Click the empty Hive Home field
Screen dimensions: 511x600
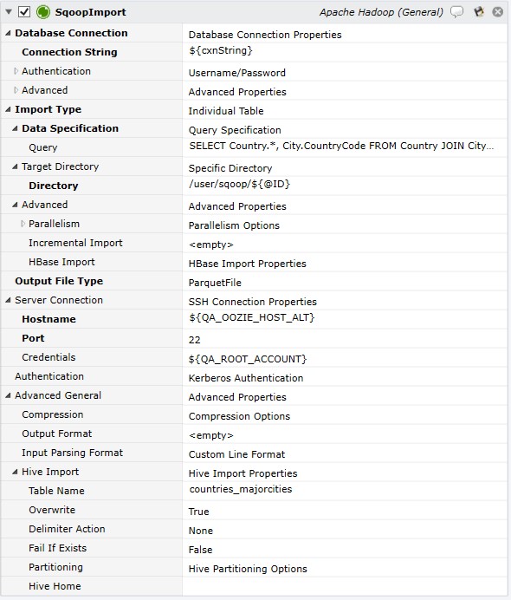tap(345, 586)
